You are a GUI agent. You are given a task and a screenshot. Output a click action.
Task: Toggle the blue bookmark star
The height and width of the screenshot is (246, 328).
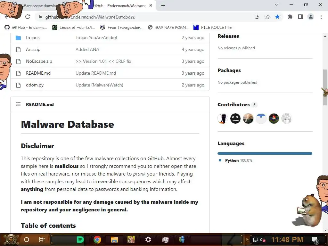coord(277,17)
